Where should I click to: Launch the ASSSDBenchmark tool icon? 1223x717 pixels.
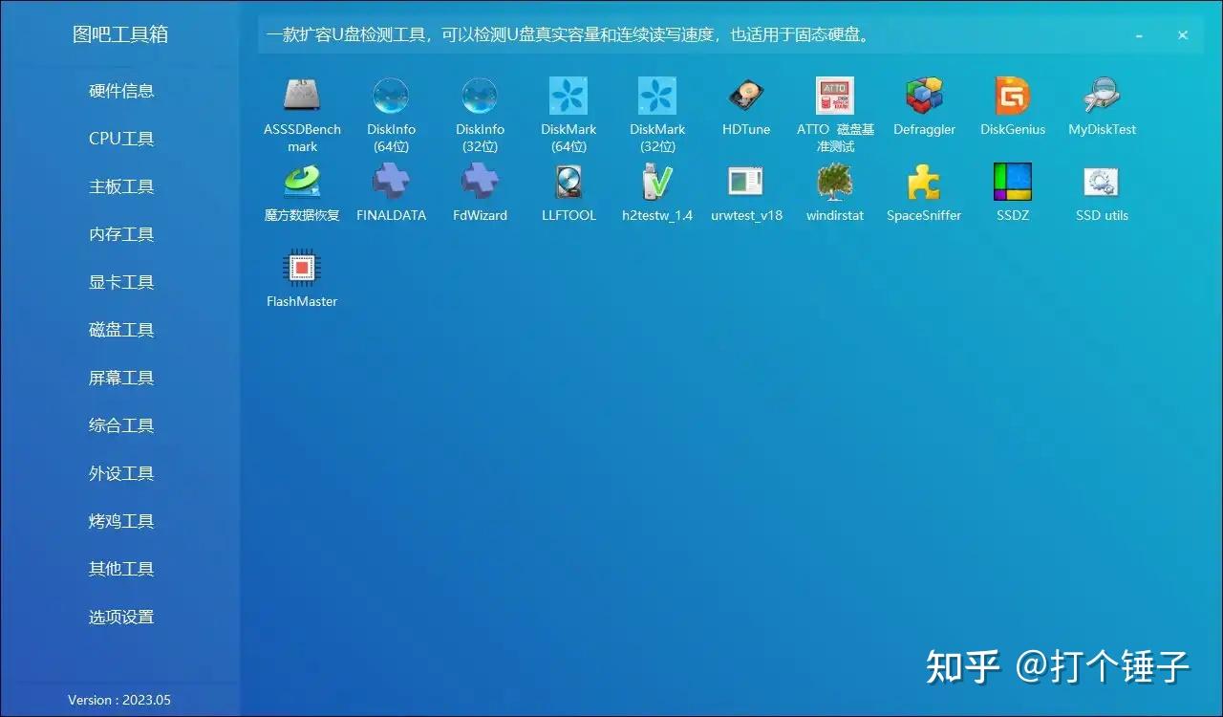[302, 96]
